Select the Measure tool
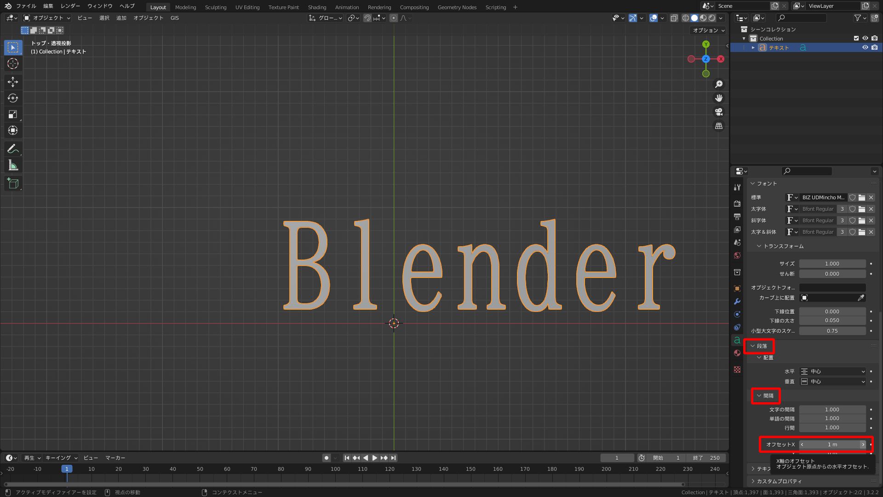Screen dimensions: 883x497 click(x=13, y=165)
